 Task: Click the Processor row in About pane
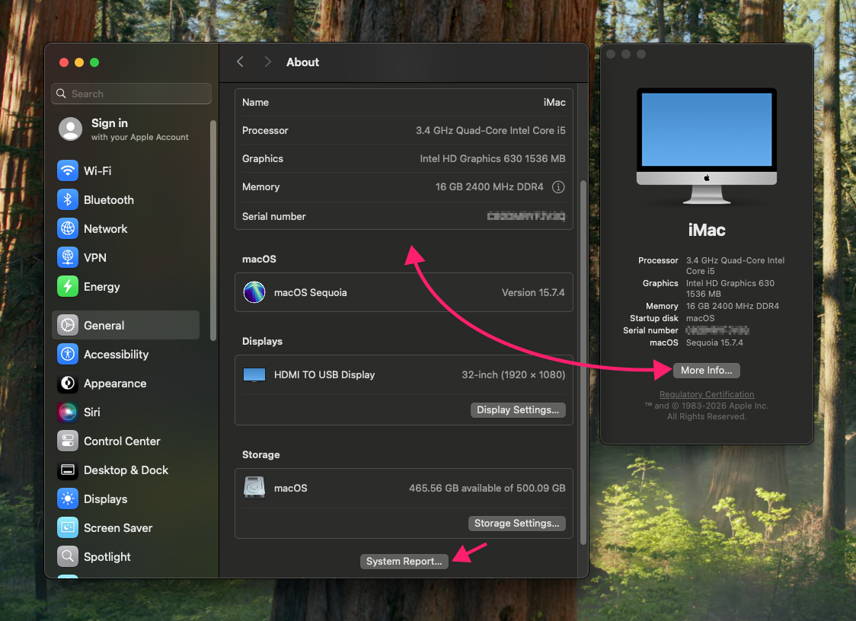pos(404,130)
